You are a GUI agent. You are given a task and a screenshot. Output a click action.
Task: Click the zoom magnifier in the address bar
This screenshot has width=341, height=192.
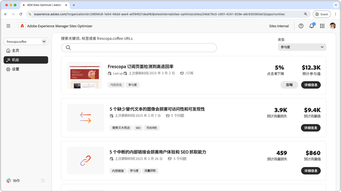click(306, 14)
